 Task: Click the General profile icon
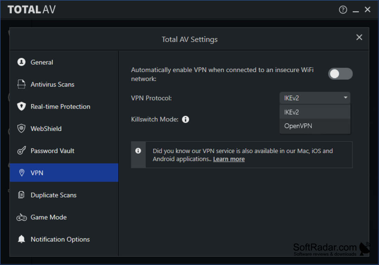click(x=21, y=62)
